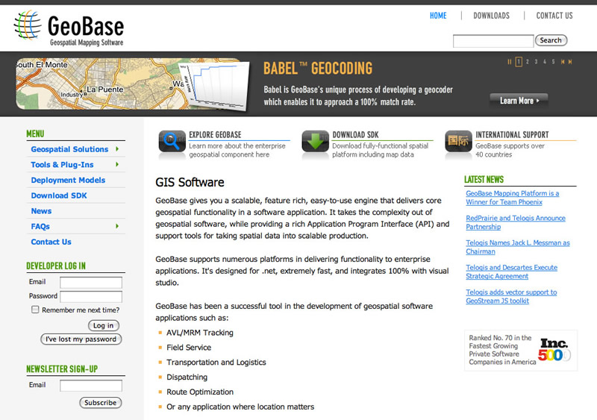The image size is (597, 420).
Task: Go to previous banner slide
Action: pos(563,62)
